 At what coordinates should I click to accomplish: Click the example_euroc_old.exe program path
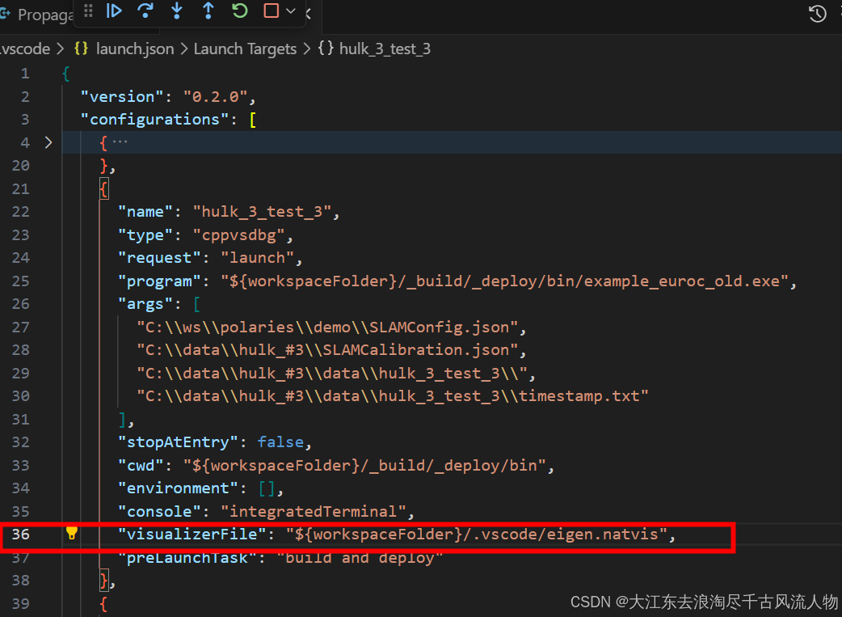pos(505,281)
